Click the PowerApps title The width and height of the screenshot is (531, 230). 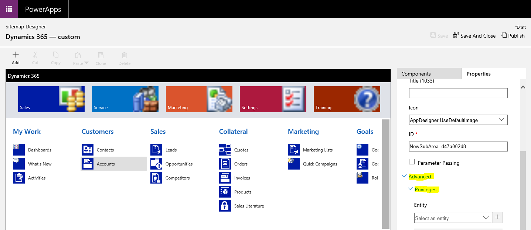(x=43, y=10)
